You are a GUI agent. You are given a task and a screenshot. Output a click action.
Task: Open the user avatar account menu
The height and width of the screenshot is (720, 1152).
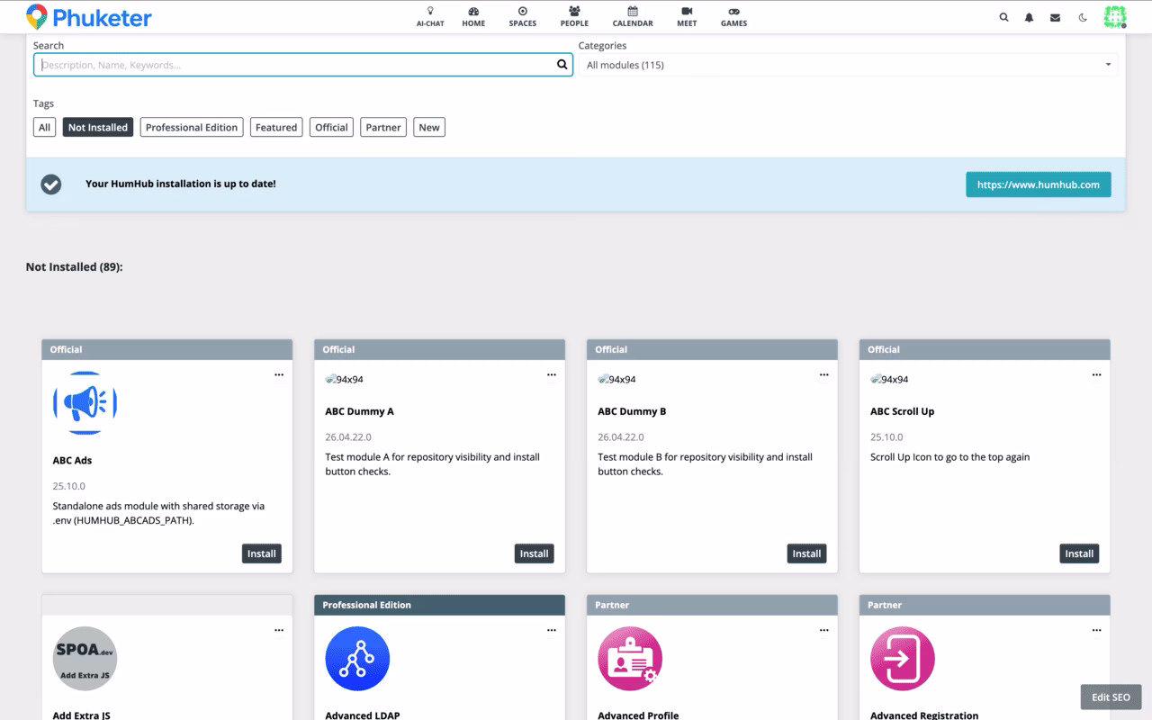[x=1115, y=17]
